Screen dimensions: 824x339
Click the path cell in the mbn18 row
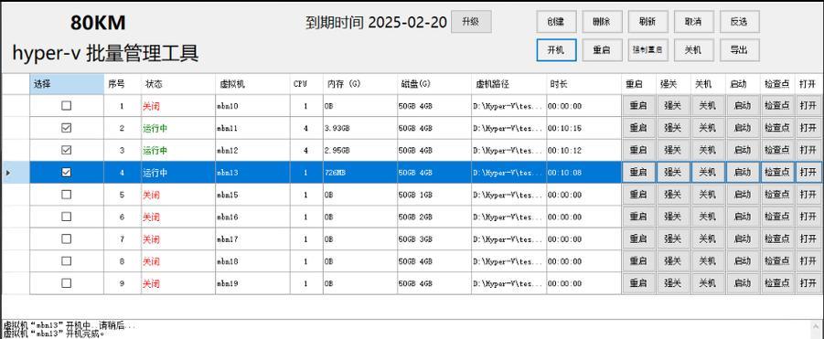(508, 260)
